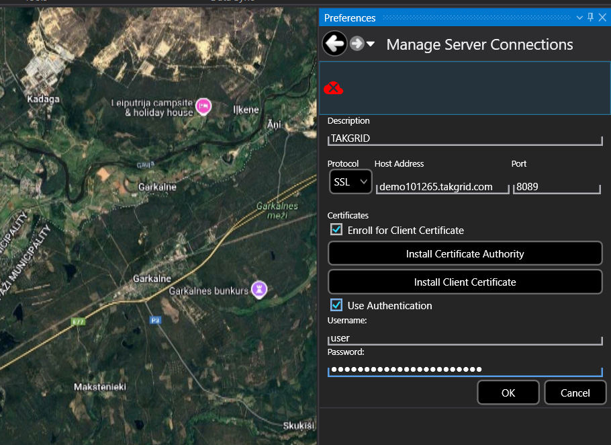The height and width of the screenshot is (445, 611).
Task: Click the Leiputrija campsite lodging pin on map
Action: tap(203, 106)
